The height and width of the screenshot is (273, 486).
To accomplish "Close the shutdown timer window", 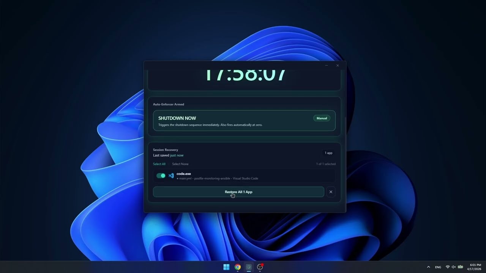I will coord(338,66).
